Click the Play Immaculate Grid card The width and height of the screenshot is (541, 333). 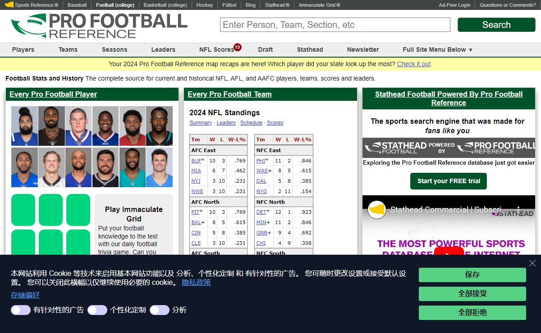[134, 224]
